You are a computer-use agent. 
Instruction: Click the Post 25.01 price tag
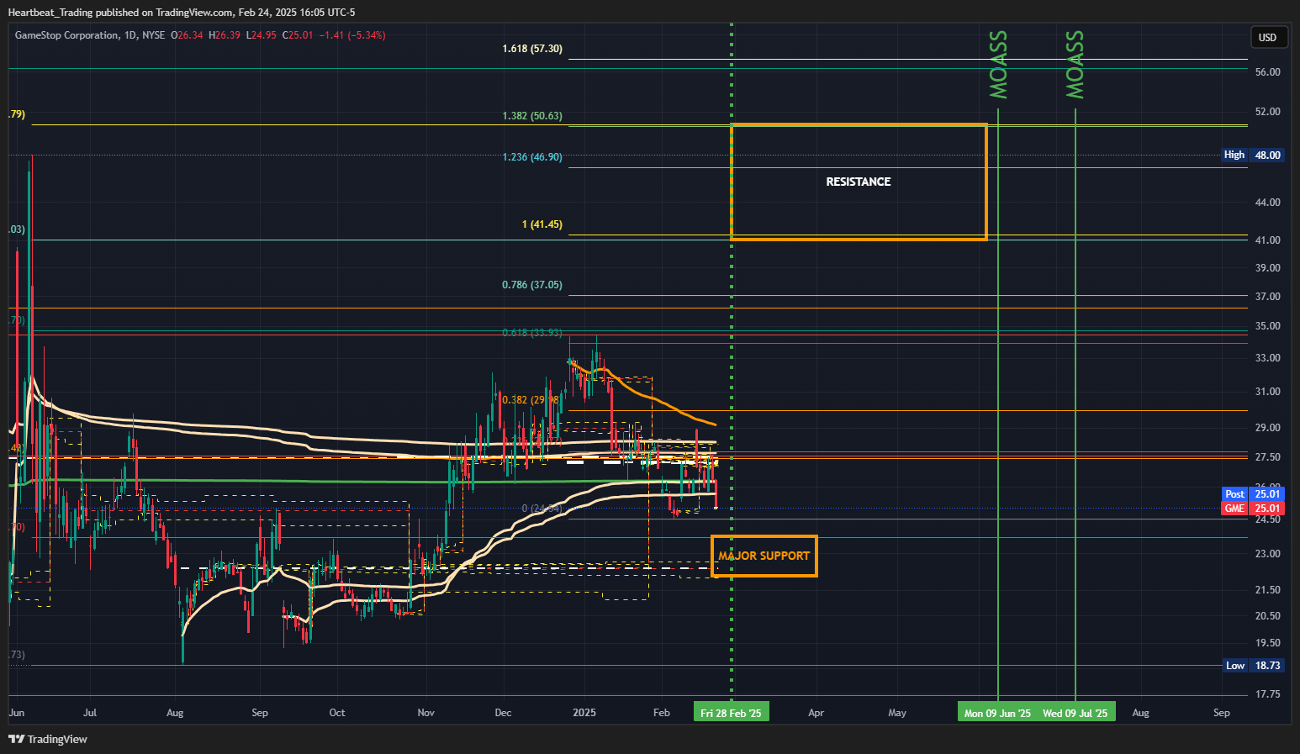(x=1252, y=493)
